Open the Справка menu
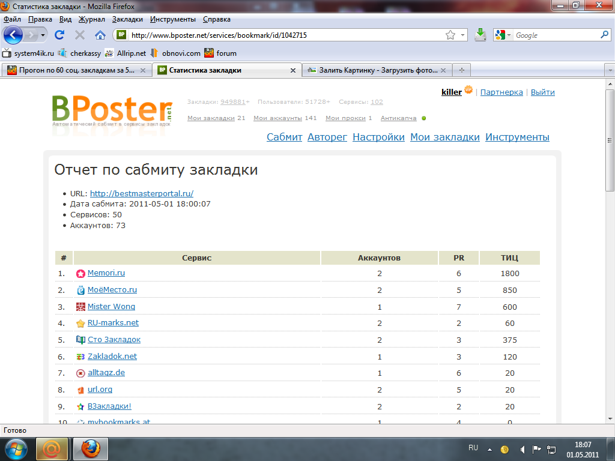Image resolution: width=615 pixels, height=461 pixels. pos(216,19)
